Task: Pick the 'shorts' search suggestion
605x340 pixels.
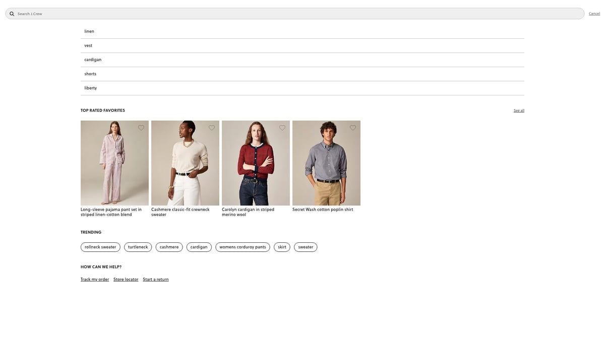Action: pos(90,74)
